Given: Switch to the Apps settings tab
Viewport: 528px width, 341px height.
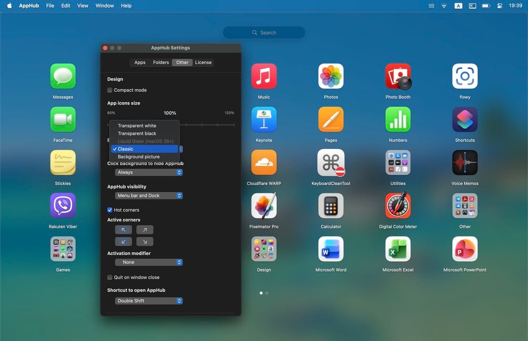Looking at the screenshot, I should pyautogui.click(x=140, y=62).
